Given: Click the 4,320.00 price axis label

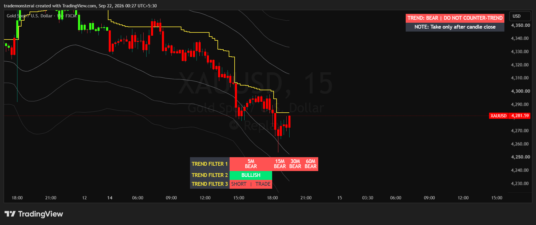Looking at the screenshot, I should pos(520,65).
